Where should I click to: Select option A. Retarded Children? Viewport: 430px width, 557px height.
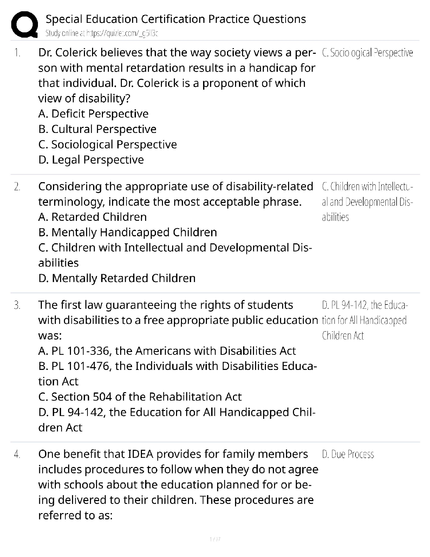coord(92,217)
